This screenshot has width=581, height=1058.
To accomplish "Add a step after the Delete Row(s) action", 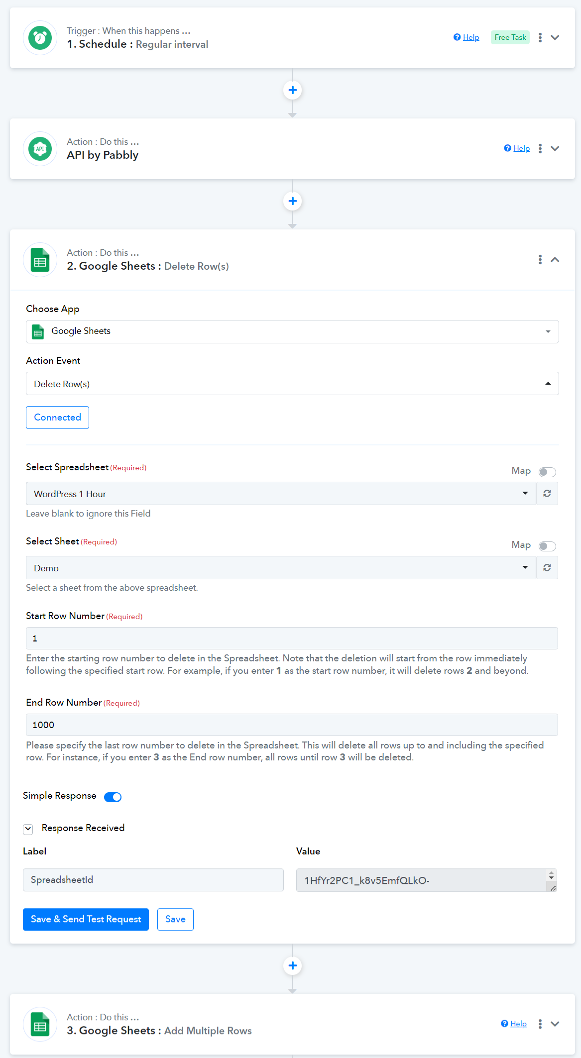I will pyautogui.click(x=293, y=965).
